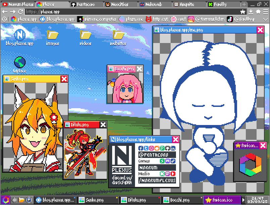
Task: Open the osu! bookmark
Action: (178, 19)
